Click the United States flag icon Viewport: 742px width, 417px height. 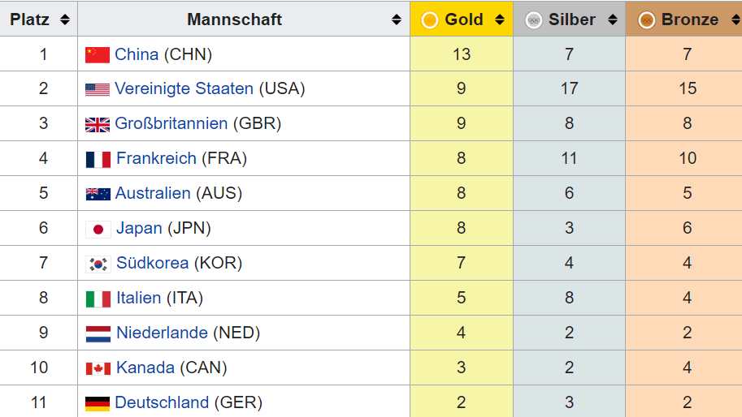point(98,89)
